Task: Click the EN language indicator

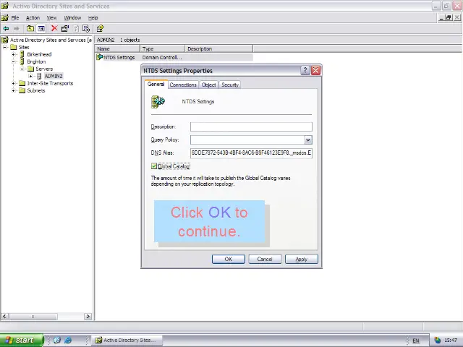Action: click(416, 340)
